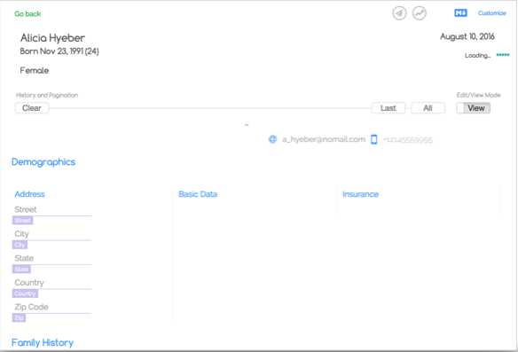Image resolution: width=518 pixels, height=352 pixels.
Task: Click the email at-sign icon
Action: (272, 139)
